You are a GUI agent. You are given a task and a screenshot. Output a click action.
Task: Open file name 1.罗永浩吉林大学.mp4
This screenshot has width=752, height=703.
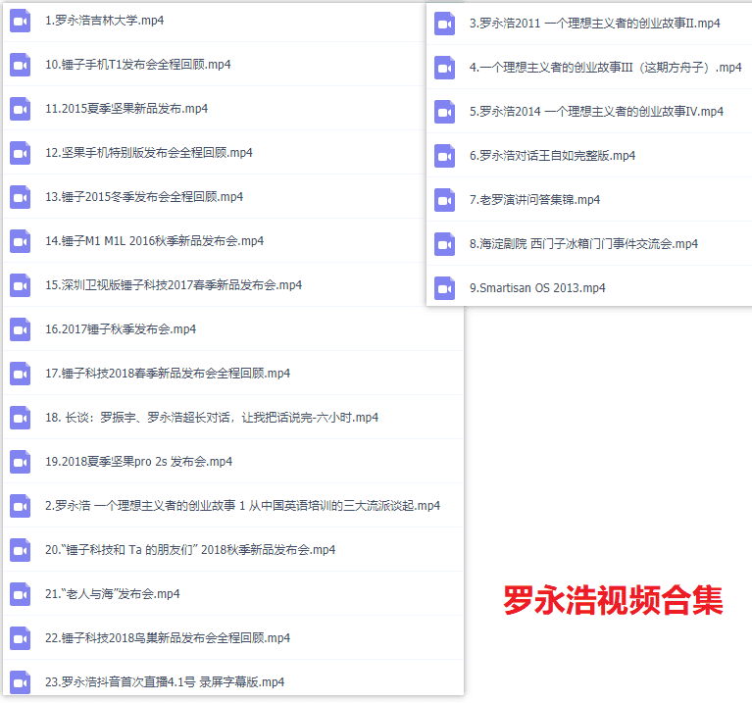click(105, 21)
